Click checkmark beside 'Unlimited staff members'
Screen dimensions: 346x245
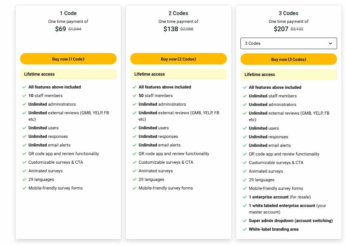pyautogui.click(x=244, y=96)
